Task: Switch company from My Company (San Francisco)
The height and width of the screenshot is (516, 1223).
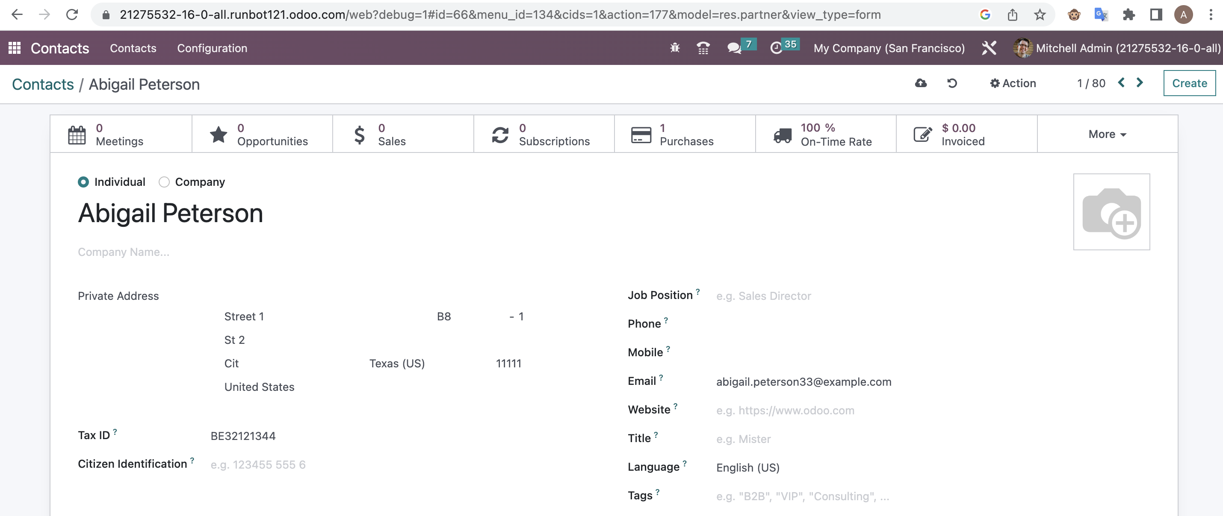Action: (889, 48)
